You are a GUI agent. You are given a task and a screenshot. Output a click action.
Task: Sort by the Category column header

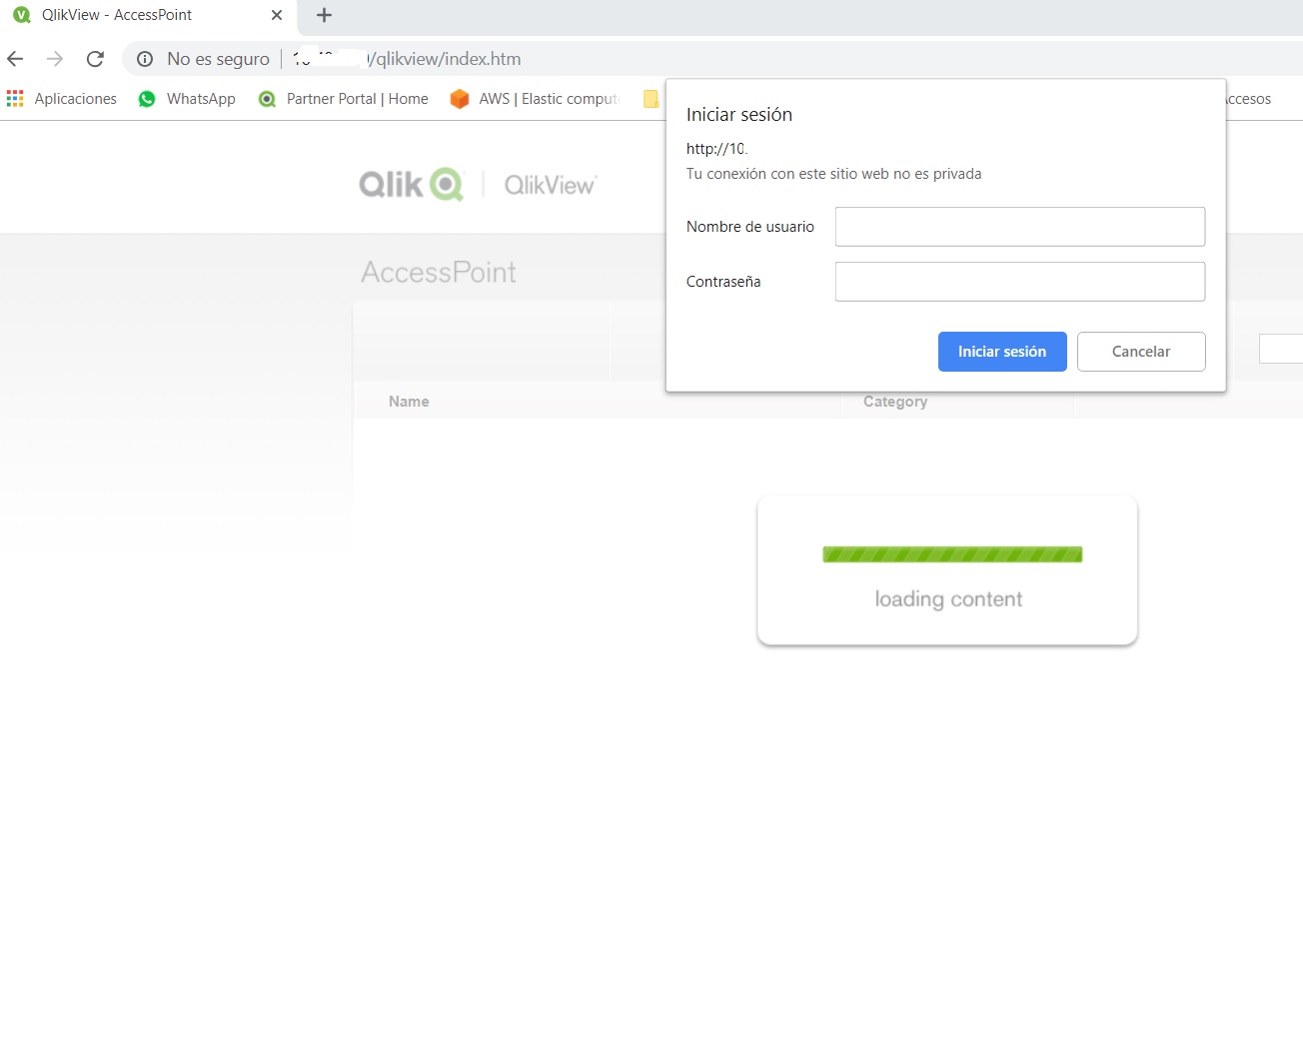[895, 401]
